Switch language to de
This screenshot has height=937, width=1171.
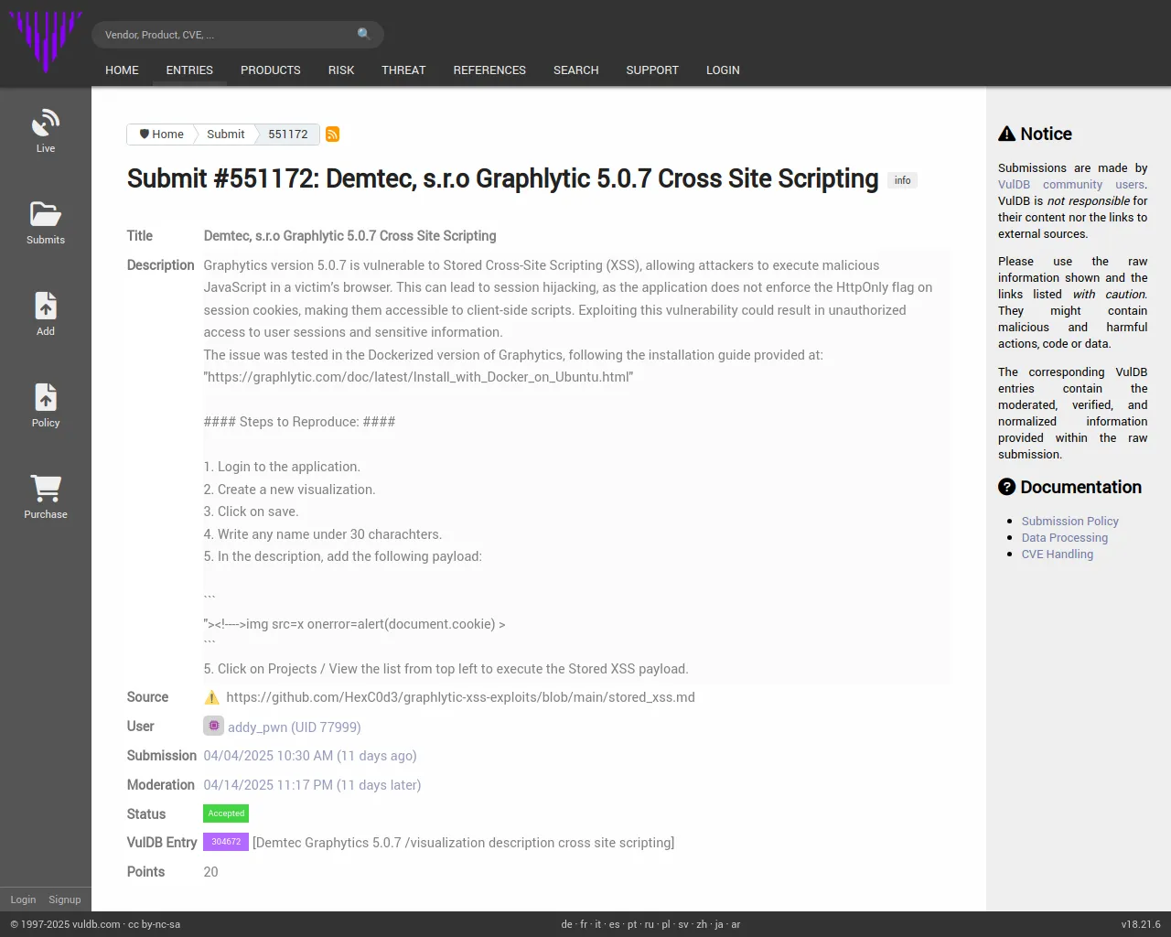coord(566,924)
